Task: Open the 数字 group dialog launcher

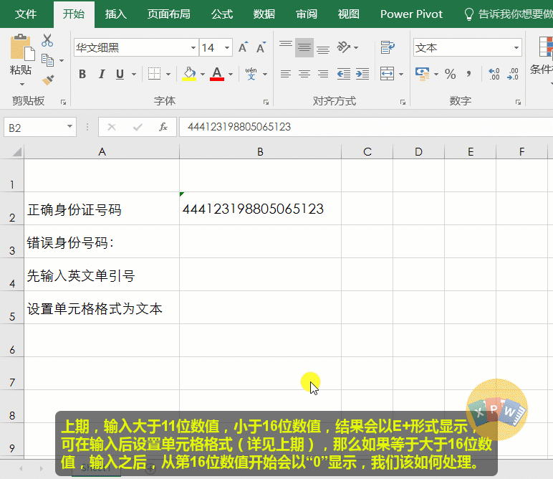Action: click(x=518, y=103)
